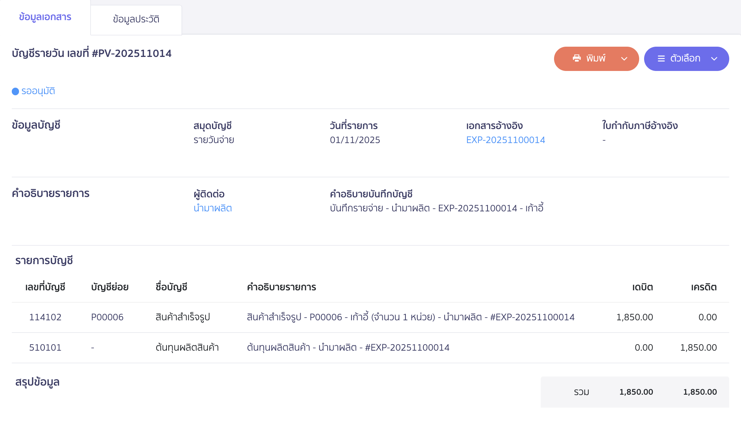Click the transaction date 01/11/2025
The image size is (741, 422).
[x=355, y=140]
